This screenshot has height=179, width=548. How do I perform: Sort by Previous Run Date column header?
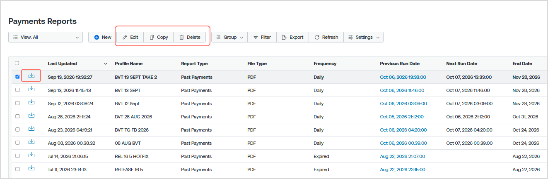tap(400, 64)
